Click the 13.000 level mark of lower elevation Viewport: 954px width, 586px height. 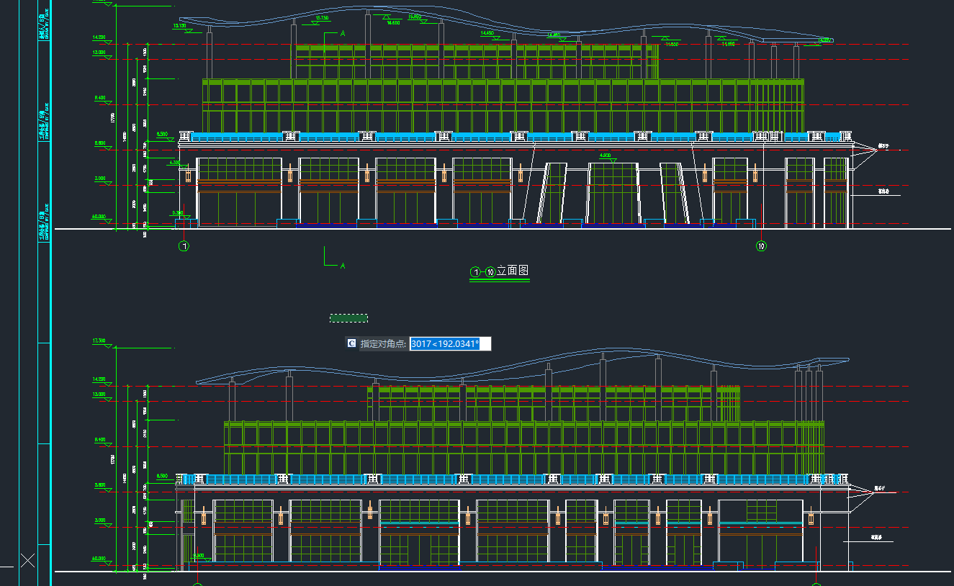[99, 395]
